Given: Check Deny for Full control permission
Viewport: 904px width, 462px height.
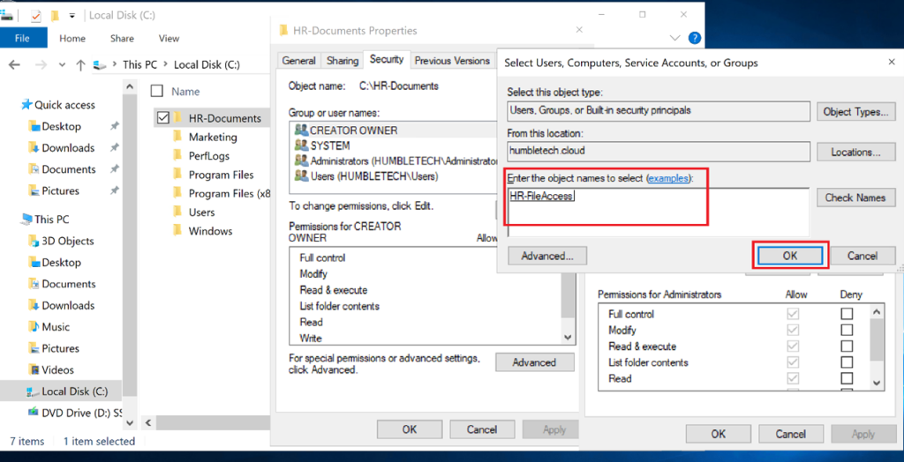Looking at the screenshot, I should (x=847, y=314).
